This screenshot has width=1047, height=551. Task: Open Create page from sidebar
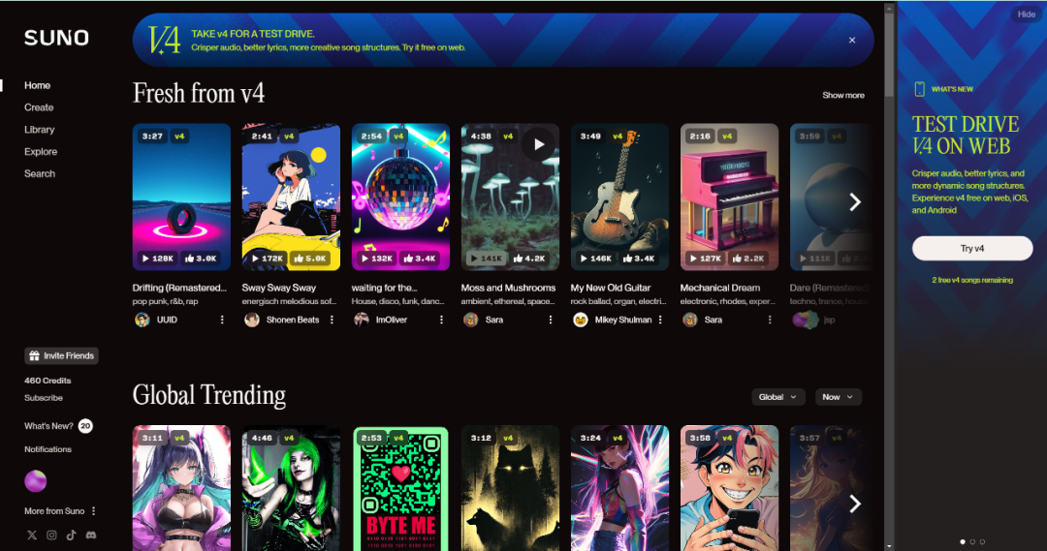point(39,107)
